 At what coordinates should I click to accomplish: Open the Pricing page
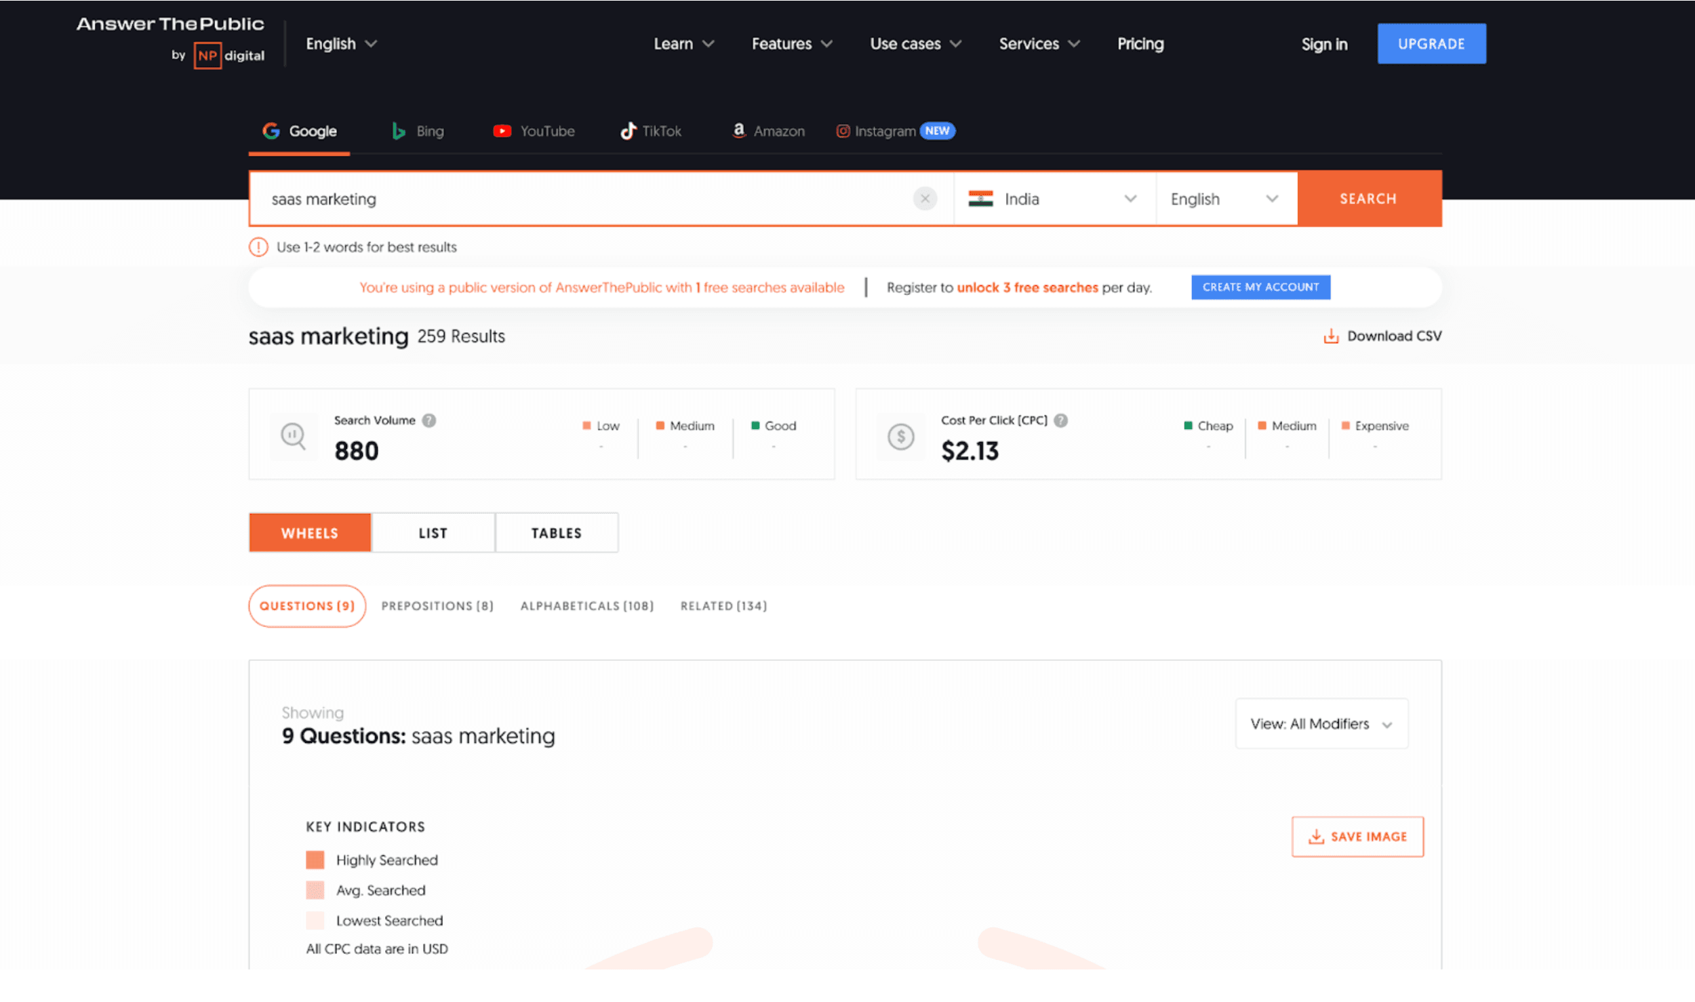point(1140,44)
